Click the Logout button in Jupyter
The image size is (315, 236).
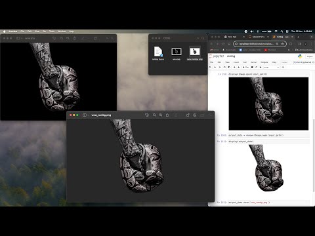(310, 56)
